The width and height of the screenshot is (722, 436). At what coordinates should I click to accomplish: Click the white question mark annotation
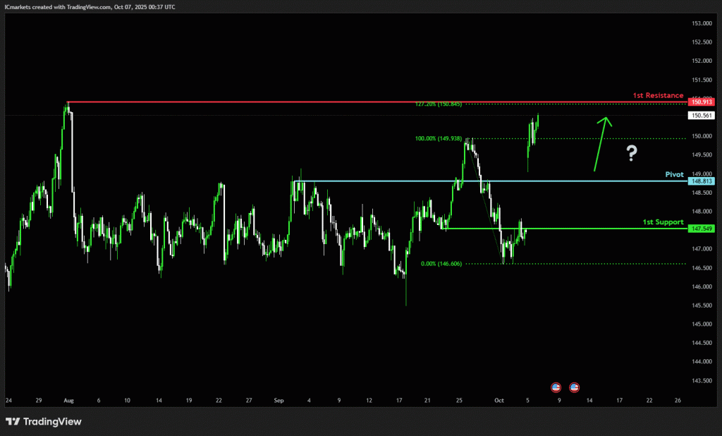(632, 152)
